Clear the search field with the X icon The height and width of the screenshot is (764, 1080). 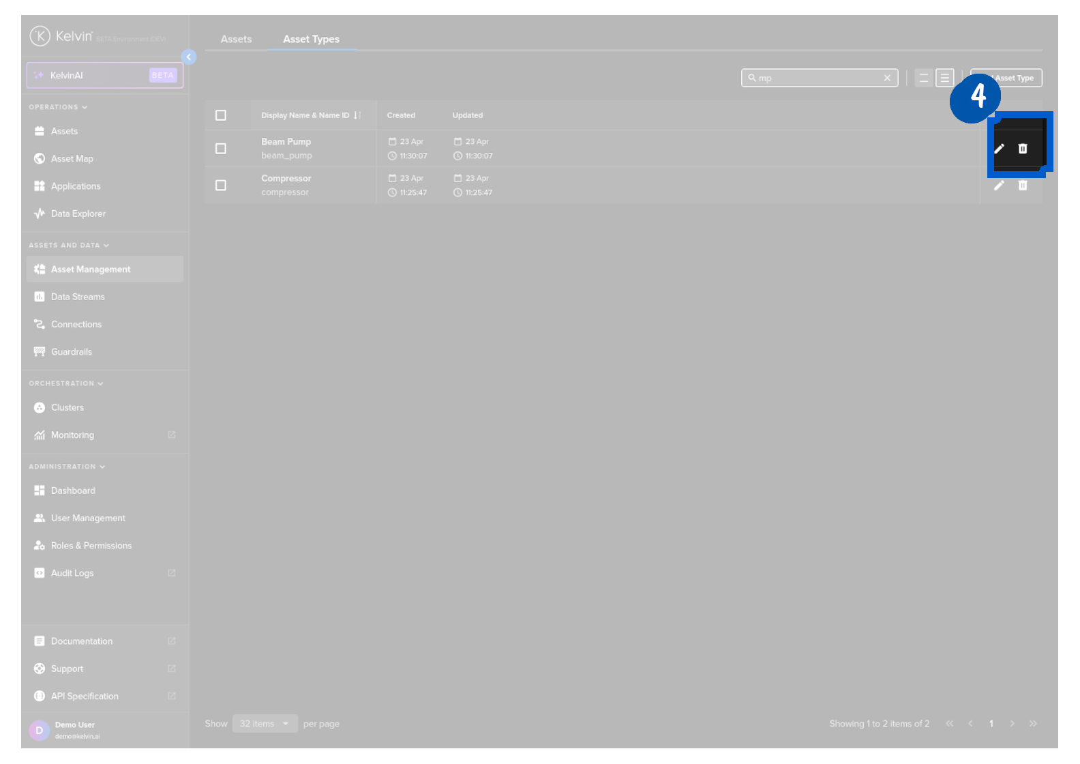[x=887, y=78]
